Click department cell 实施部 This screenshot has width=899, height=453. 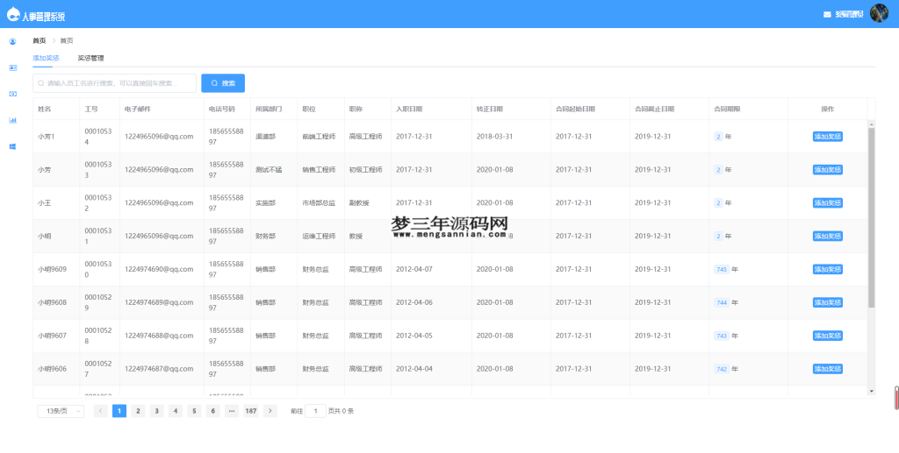[x=265, y=203]
